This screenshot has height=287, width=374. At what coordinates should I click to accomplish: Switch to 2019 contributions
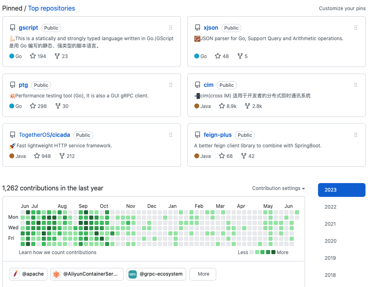pos(330,258)
